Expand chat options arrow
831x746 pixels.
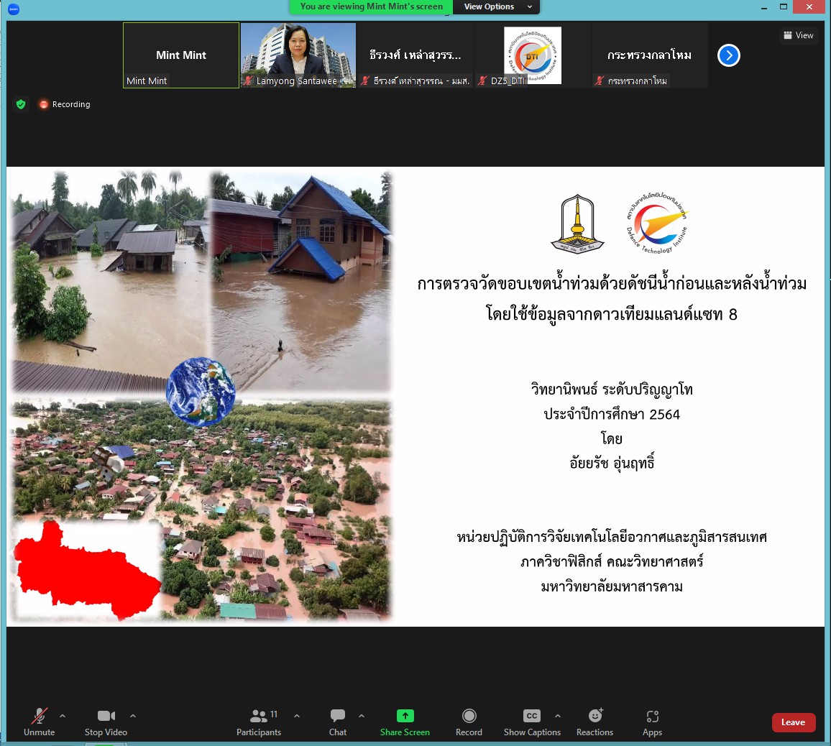(362, 716)
